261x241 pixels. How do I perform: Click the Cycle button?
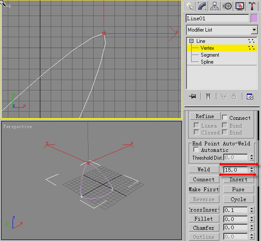[x=238, y=199]
